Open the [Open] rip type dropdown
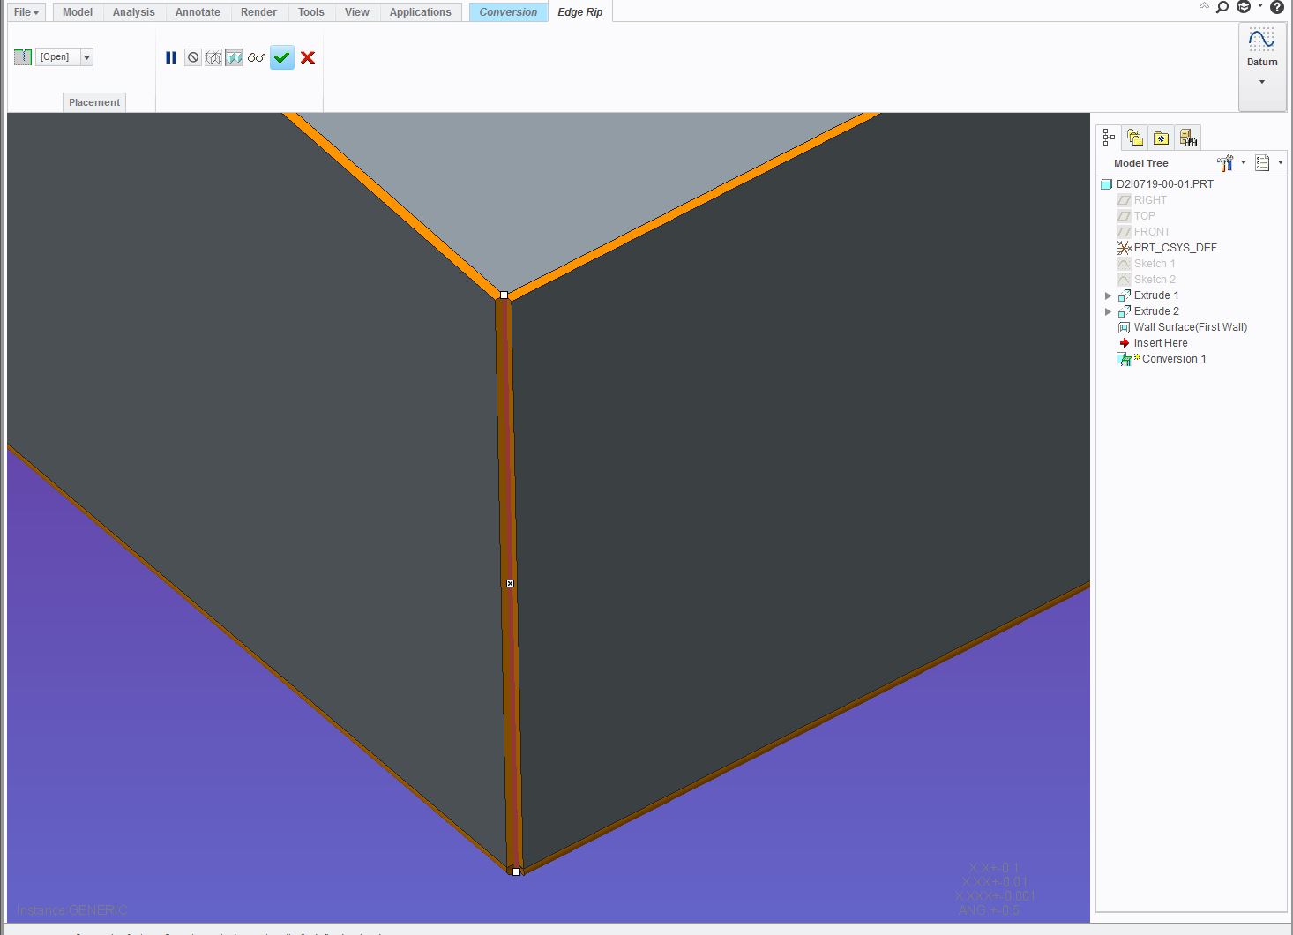1293x935 pixels. pos(86,57)
